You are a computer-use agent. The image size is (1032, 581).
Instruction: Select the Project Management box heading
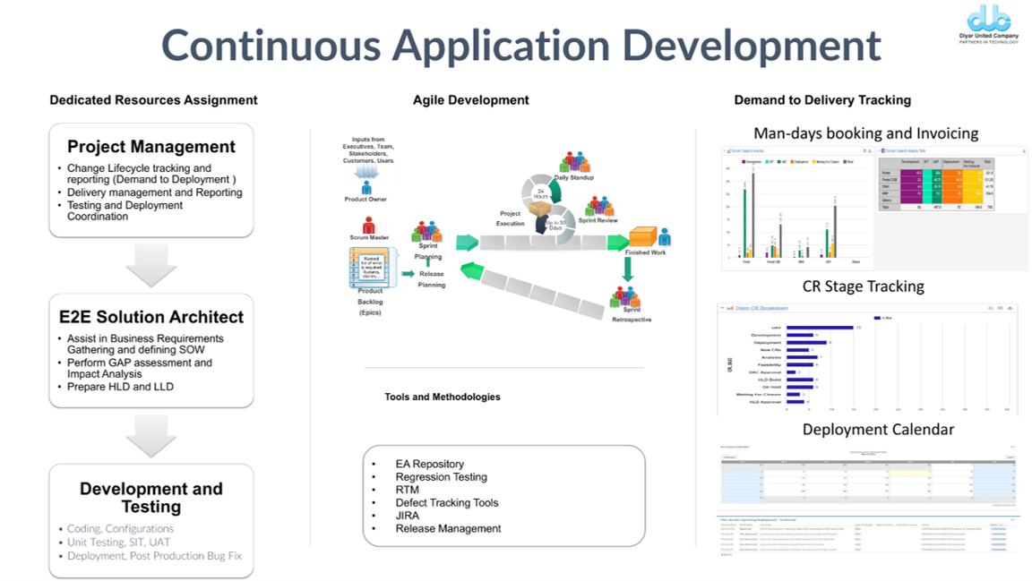151,147
